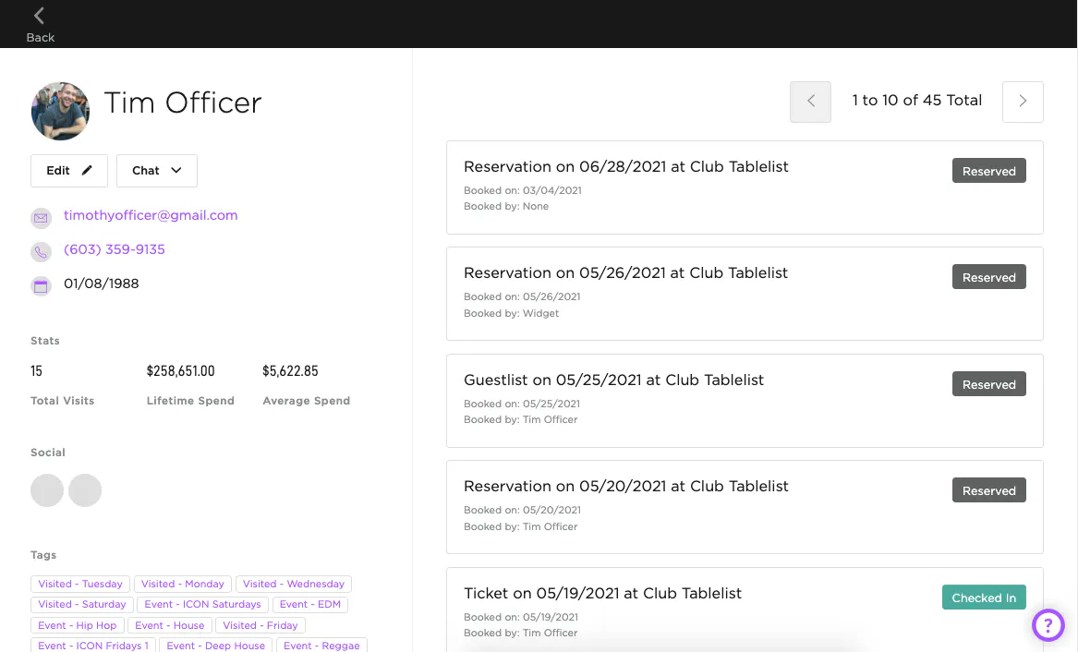Open the Reservation on 06/28/2021 card
This screenshot has height=652, width=1078.
point(625,167)
